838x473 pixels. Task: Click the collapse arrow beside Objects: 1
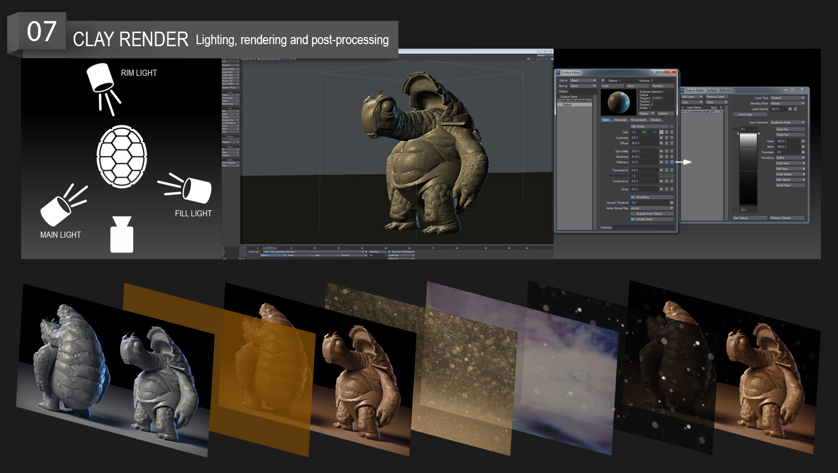point(603,80)
